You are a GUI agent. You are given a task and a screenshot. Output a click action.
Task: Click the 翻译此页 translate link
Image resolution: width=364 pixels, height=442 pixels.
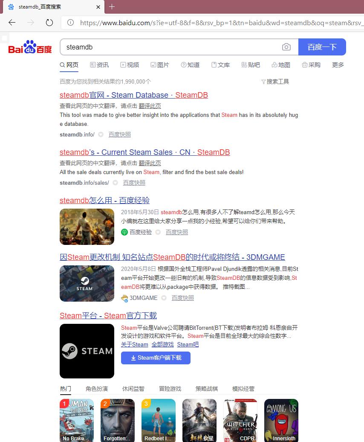[x=150, y=106]
